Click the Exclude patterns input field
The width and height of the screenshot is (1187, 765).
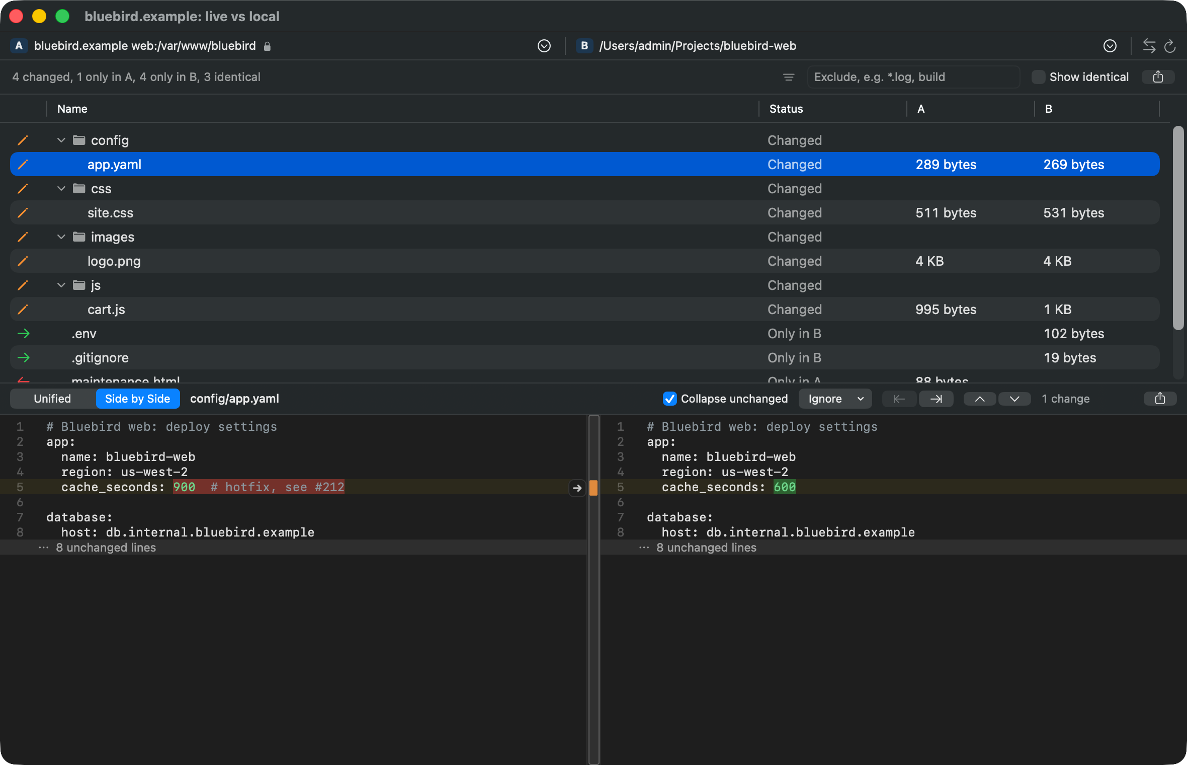pyautogui.click(x=913, y=77)
